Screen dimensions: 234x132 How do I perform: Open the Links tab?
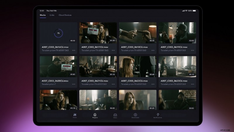[x=52, y=15]
